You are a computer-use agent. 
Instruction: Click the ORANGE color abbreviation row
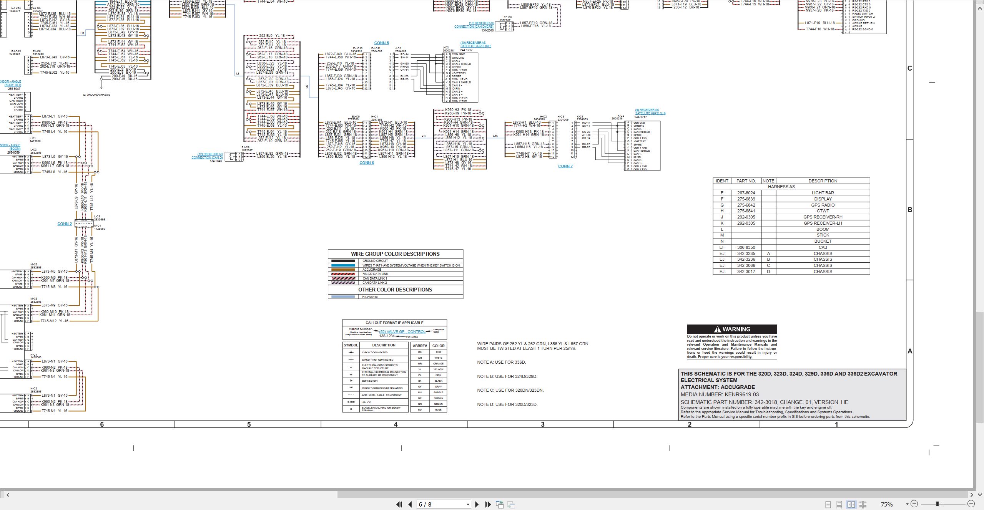pyautogui.click(x=429, y=364)
